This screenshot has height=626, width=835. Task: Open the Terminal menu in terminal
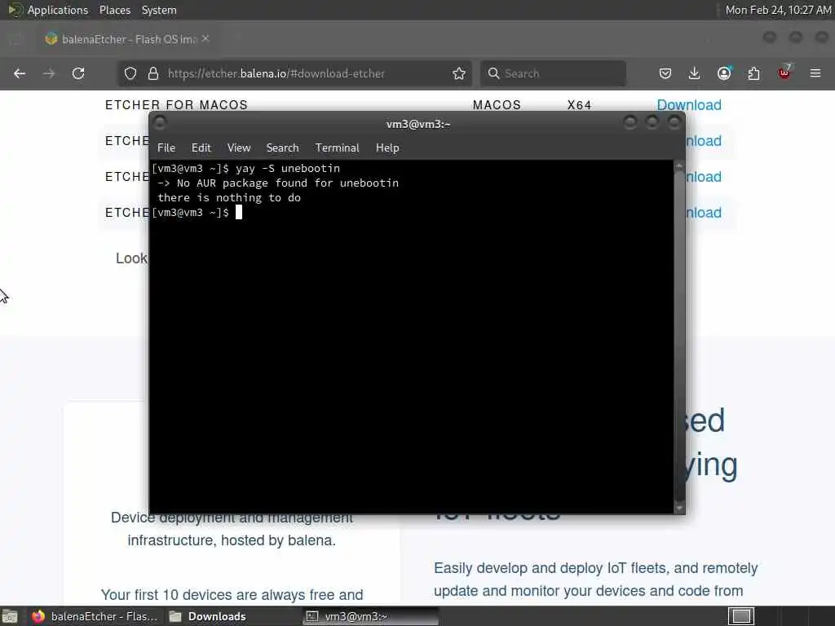coord(337,148)
